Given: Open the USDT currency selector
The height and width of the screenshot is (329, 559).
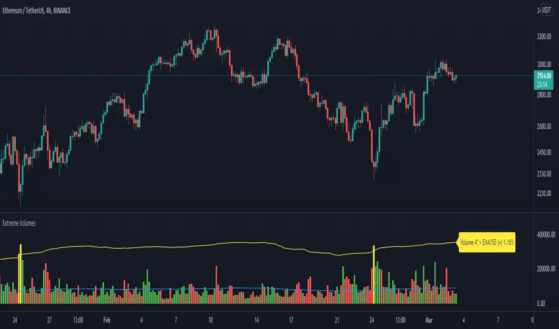Looking at the screenshot, I should [x=546, y=10].
